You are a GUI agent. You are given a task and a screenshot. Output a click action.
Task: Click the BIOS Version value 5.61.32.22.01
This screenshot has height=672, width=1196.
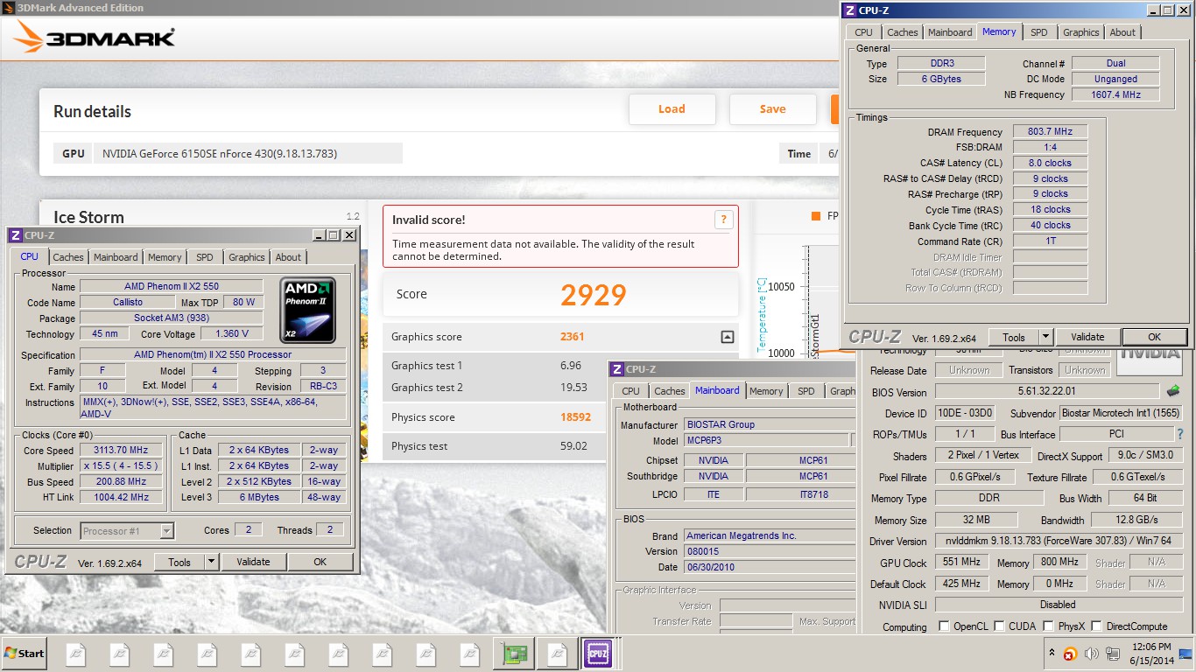click(x=1047, y=392)
